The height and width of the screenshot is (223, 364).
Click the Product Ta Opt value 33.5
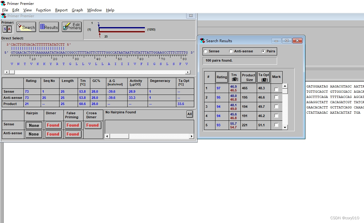tap(181, 104)
